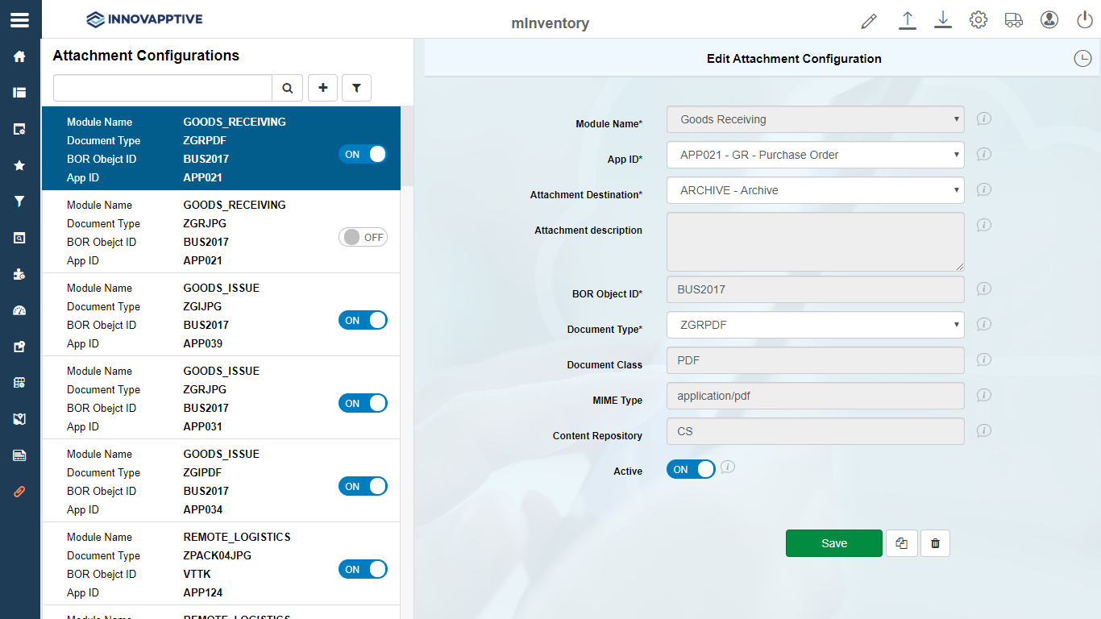Click the upload icon in the top toolbar

click(907, 19)
